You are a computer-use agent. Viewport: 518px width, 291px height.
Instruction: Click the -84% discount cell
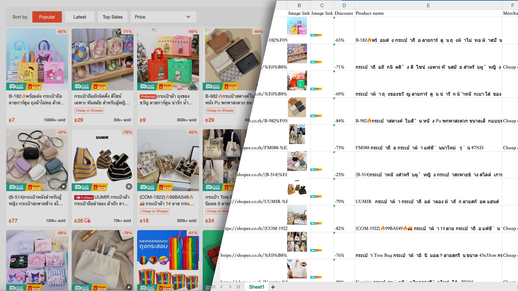[x=344, y=121]
